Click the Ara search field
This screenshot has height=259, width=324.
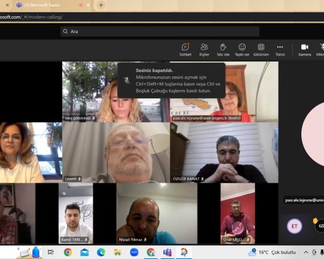point(160,32)
